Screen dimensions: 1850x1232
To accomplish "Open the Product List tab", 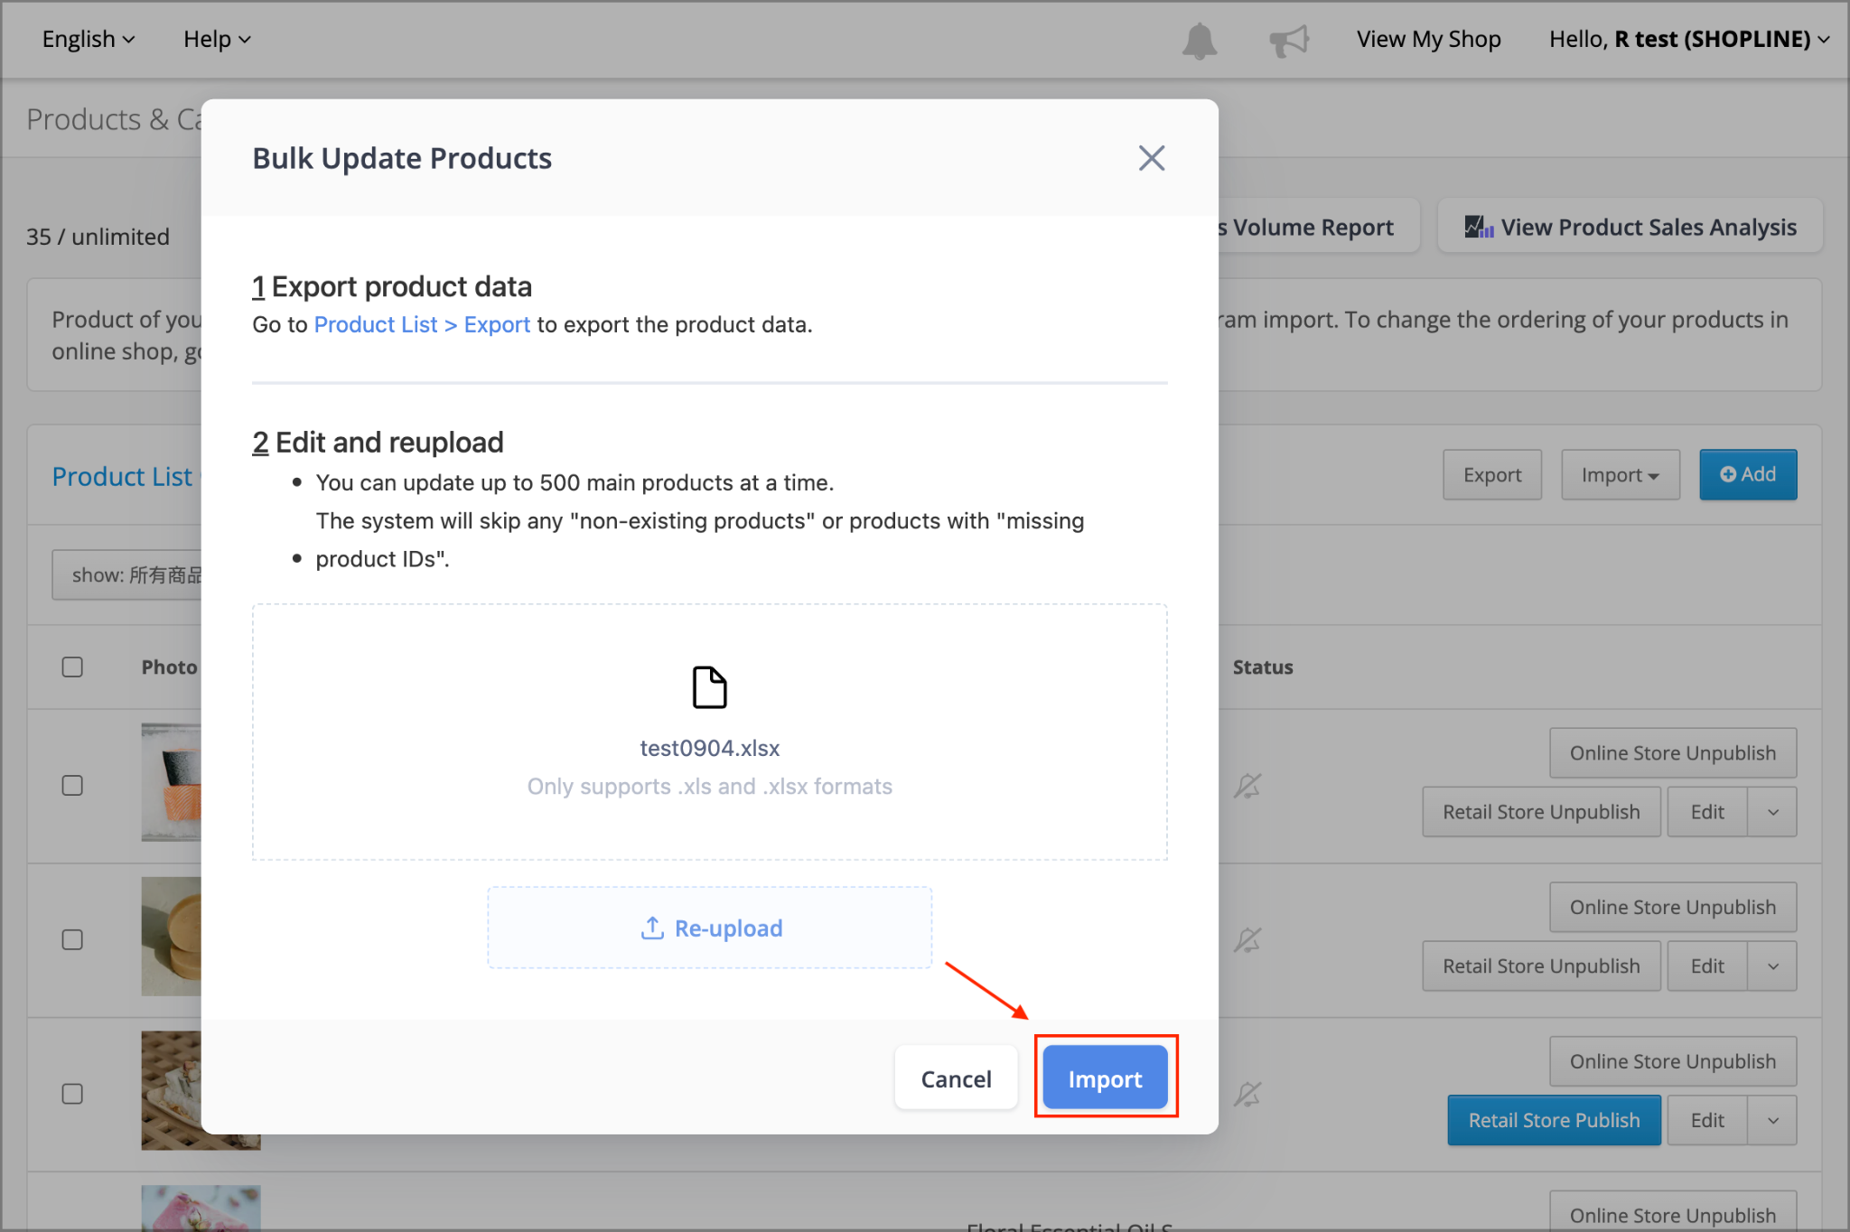I will coord(122,476).
